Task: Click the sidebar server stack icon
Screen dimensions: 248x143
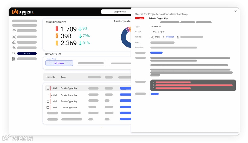Action: coord(14,31)
